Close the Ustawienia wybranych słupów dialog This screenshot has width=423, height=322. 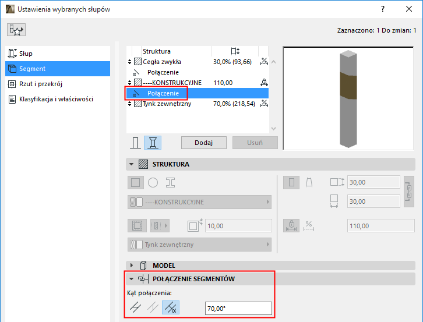409,9
